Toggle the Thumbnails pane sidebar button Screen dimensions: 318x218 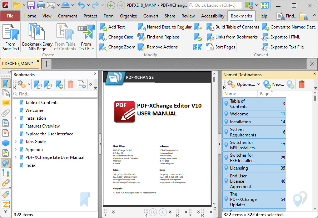[x=6, y=93]
